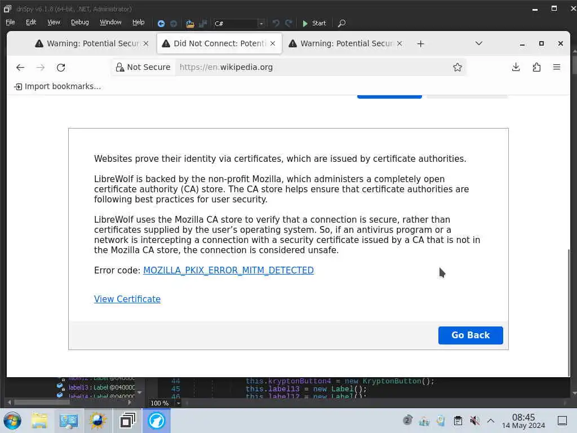
Task: Open dnSpy search magnifier icon
Action: pos(342,23)
